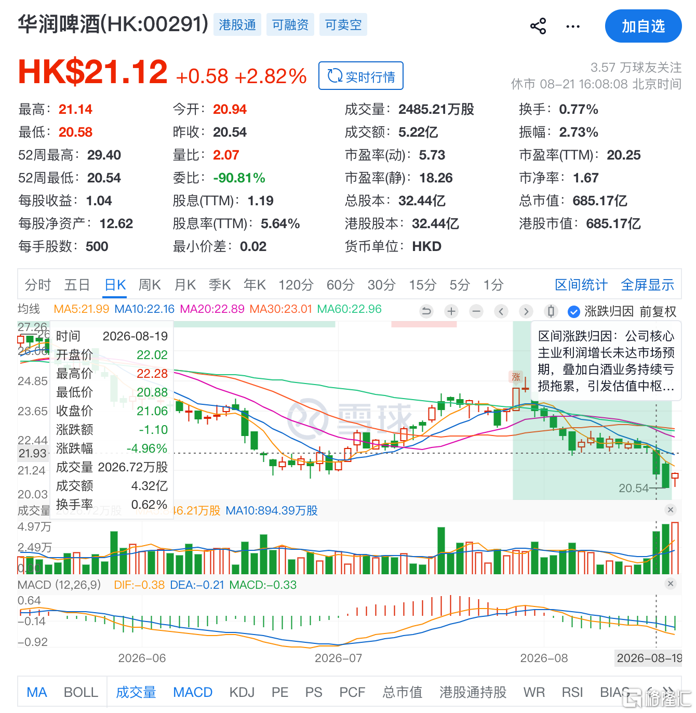Select the PCF indicator tab
Image resolution: width=696 pixels, height=713 pixels.
[352, 692]
